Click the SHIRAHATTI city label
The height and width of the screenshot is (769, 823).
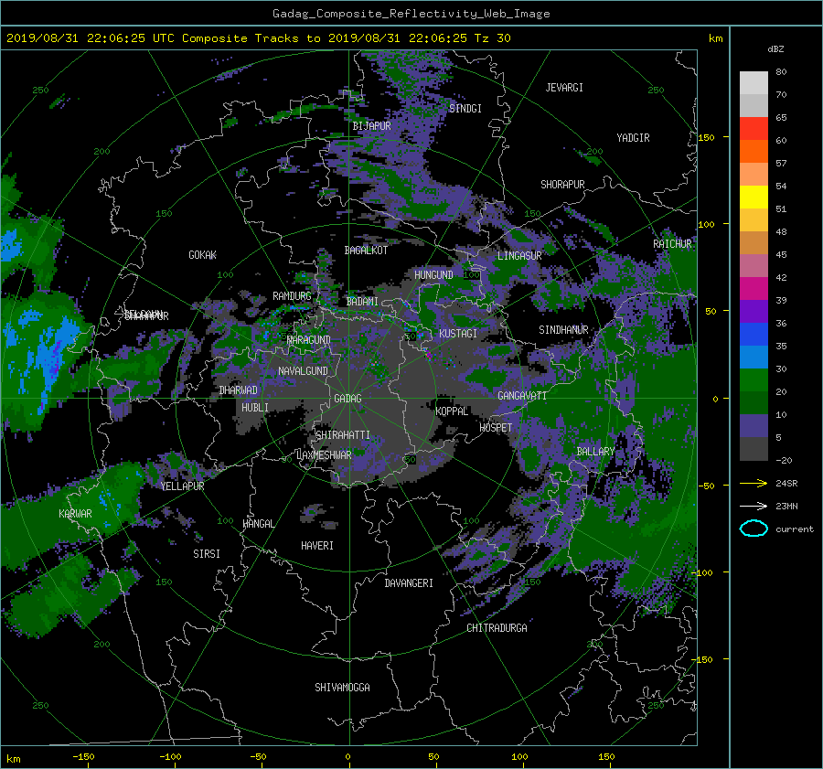pyautogui.click(x=343, y=435)
